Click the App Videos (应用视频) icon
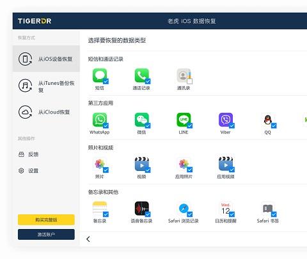Screen dimensions: 307x259 click(x=226, y=164)
